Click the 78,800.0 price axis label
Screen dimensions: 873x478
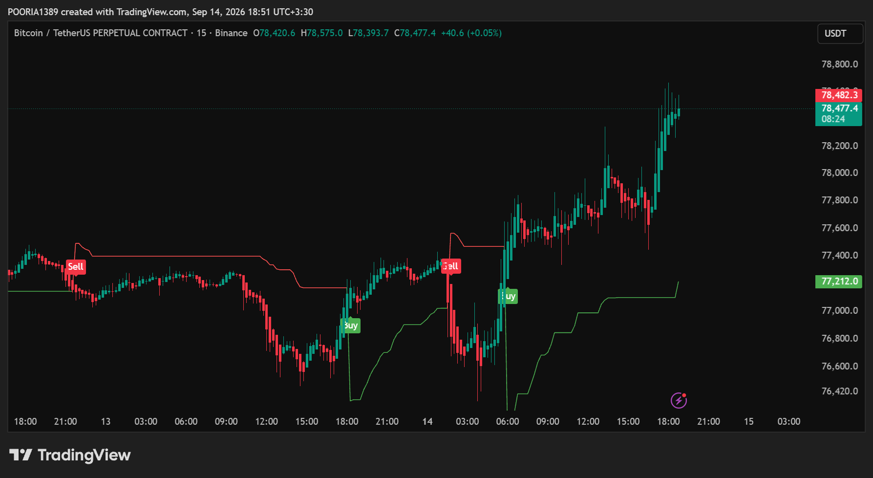pyautogui.click(x=839, y=65)
